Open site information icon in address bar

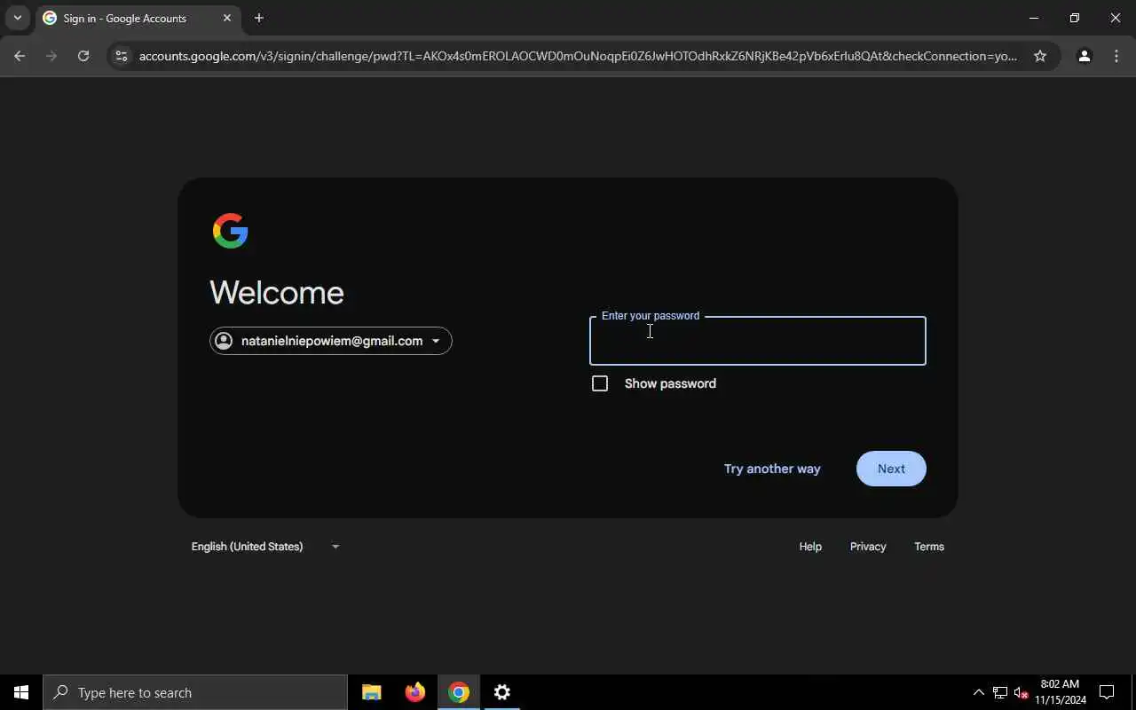[122, 56]
